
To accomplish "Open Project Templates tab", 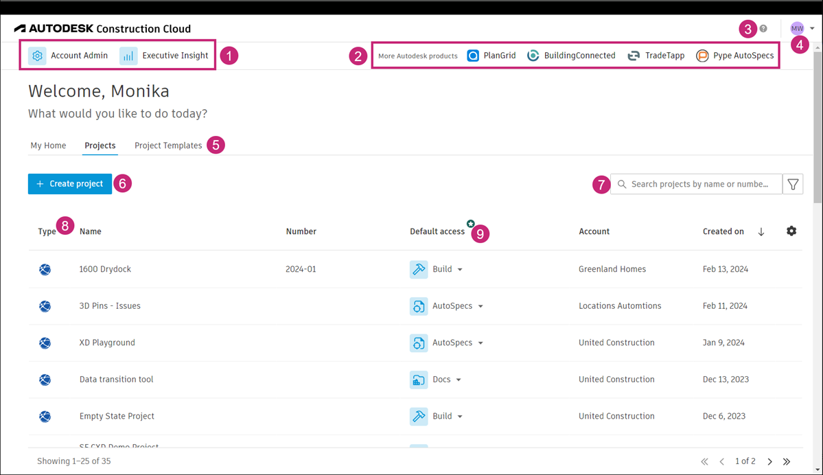I will [168, 146].
